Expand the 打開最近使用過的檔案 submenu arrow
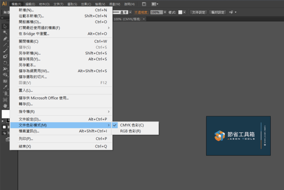 (109, 28)
